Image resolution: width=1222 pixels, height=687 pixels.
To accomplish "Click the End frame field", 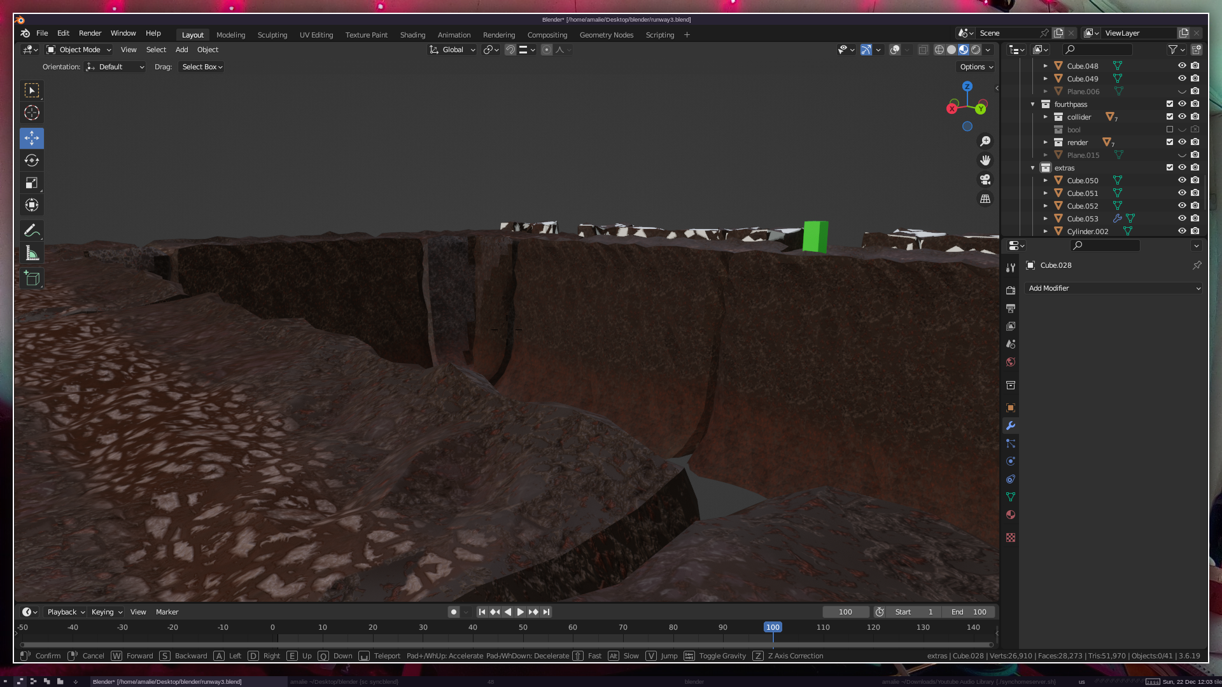I will click(969, 612).
